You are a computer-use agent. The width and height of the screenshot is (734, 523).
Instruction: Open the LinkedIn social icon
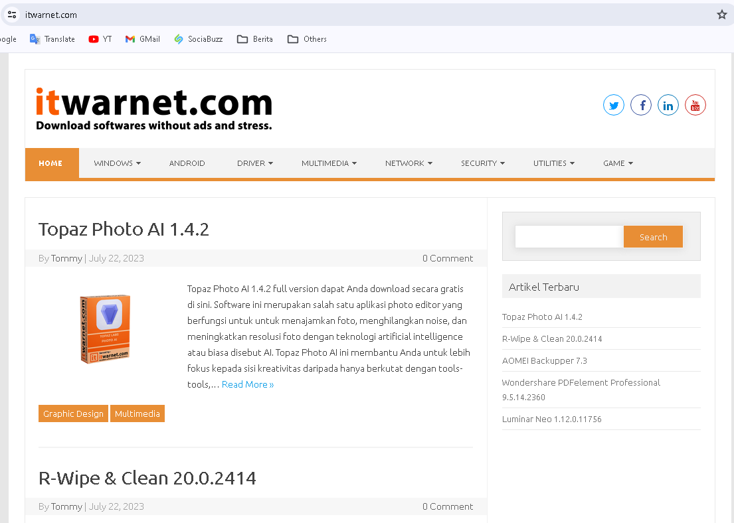(x=668, y=105)
